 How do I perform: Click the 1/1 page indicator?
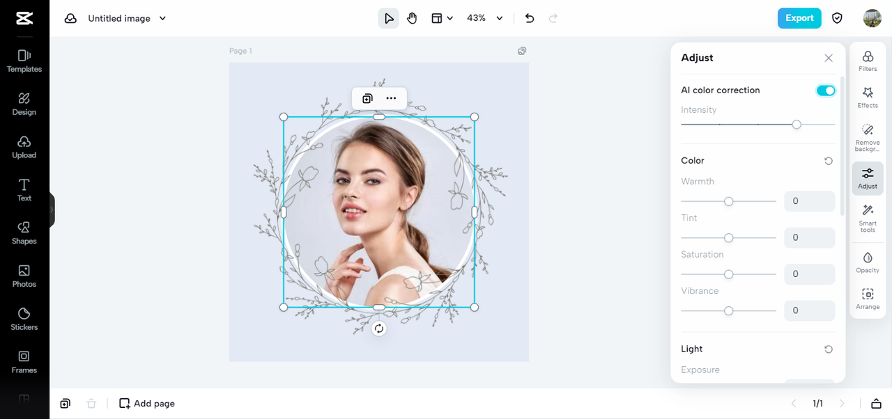817,404
